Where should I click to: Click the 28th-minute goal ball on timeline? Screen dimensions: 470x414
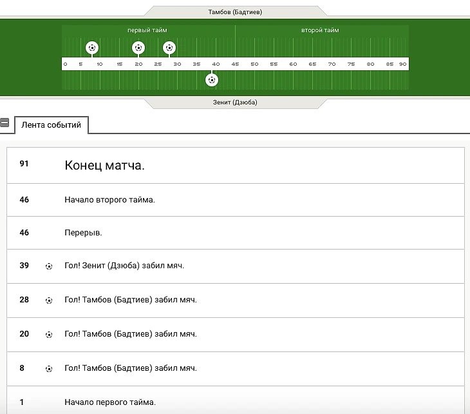[x=169, y=48]
